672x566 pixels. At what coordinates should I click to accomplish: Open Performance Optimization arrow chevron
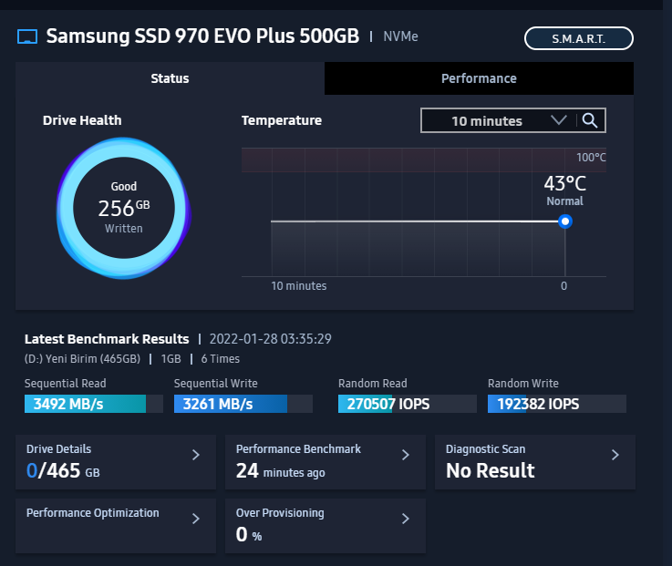pyautogui.click(x=196, y=519)
